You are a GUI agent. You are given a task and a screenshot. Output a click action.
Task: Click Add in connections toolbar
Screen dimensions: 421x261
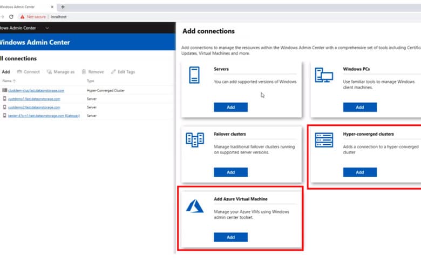pos(6,72)
